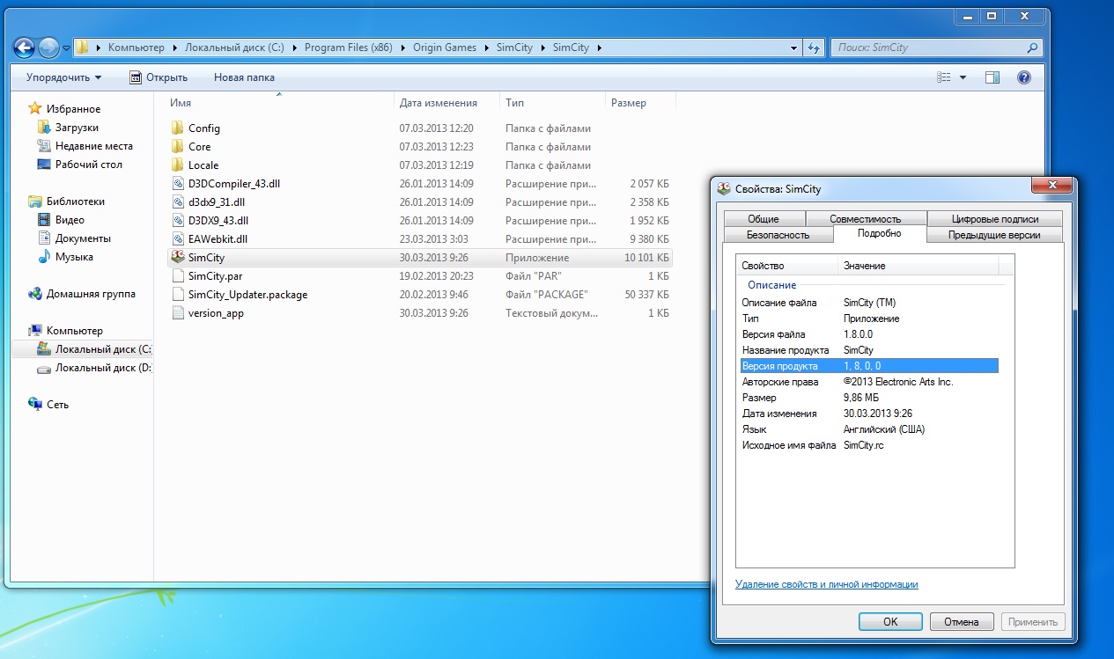Screen dimensions: 1114x659
Task: Select Локальный диск (D:) in the sidebar
Action: (x=95, y=368)
